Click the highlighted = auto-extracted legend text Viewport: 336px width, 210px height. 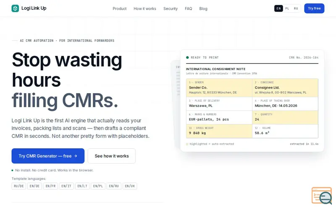click(x=212, y=144)
